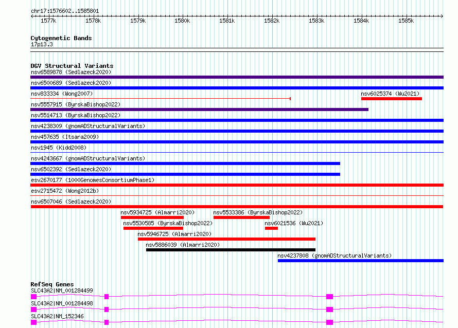Click the nsv457635 (Itsara2009) label
Image resolution: width=458 pixels, height=328 pixels.
pos(65,137)
